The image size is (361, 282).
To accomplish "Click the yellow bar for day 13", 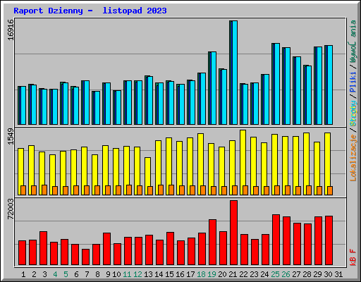I will [x=147, y=176].
